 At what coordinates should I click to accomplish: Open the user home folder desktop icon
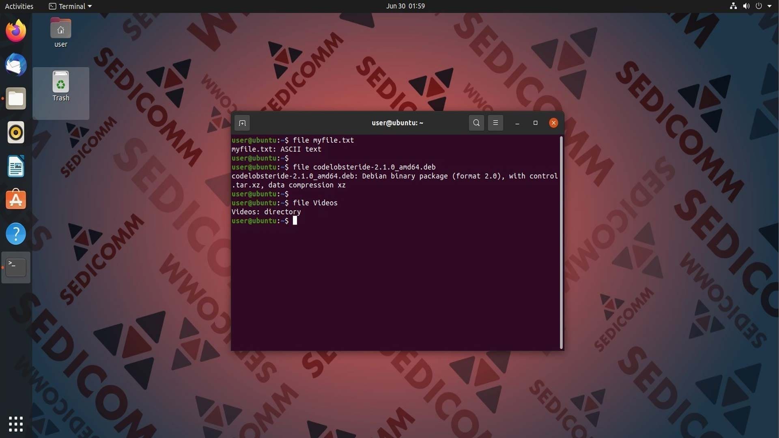[61, 33]
